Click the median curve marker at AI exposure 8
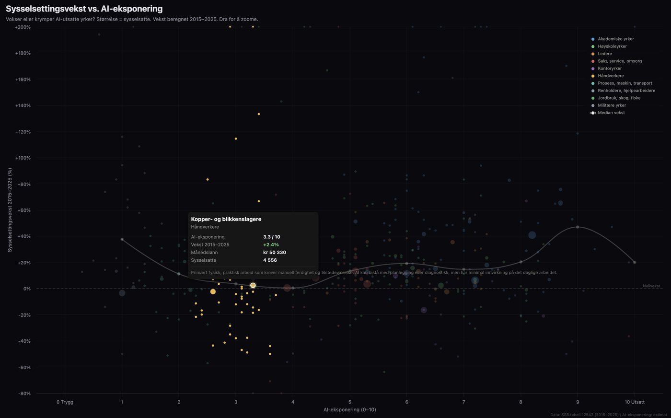The height and width of the screenshot is (418, 671). [521, 262]
